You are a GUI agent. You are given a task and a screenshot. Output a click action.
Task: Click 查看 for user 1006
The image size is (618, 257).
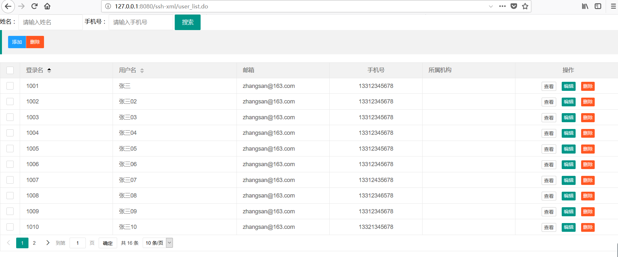549,165
